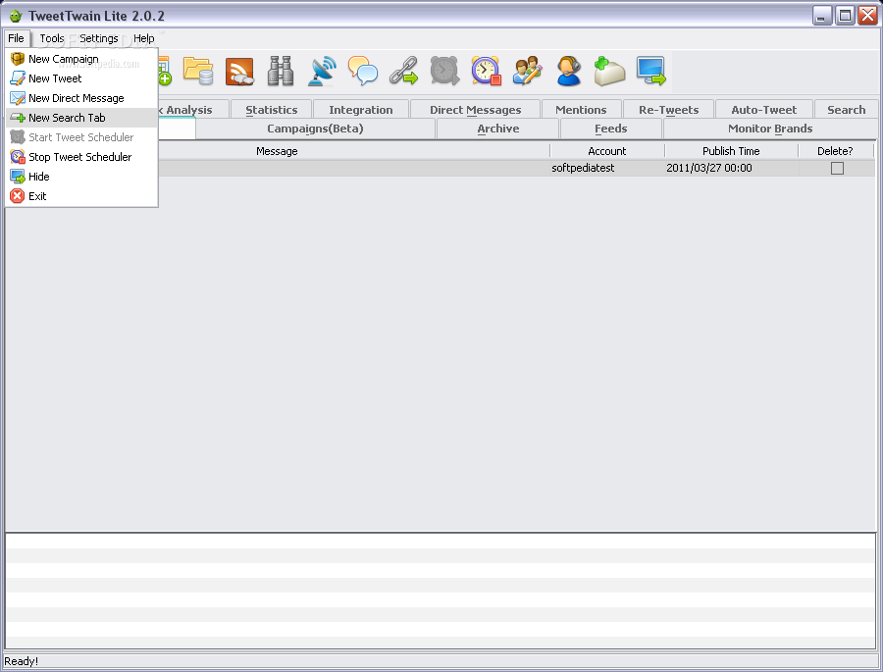Open the Re-Tweets tab
The height and width of the screenshot is (672, 883).
coord(668,110)
